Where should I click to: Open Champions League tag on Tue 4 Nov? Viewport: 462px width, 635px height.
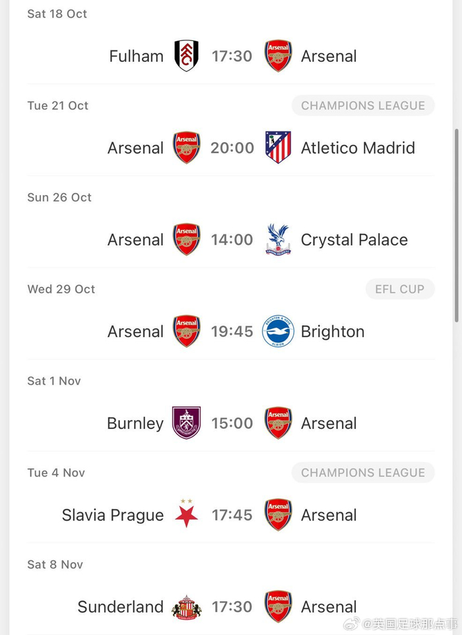point(363,472)
